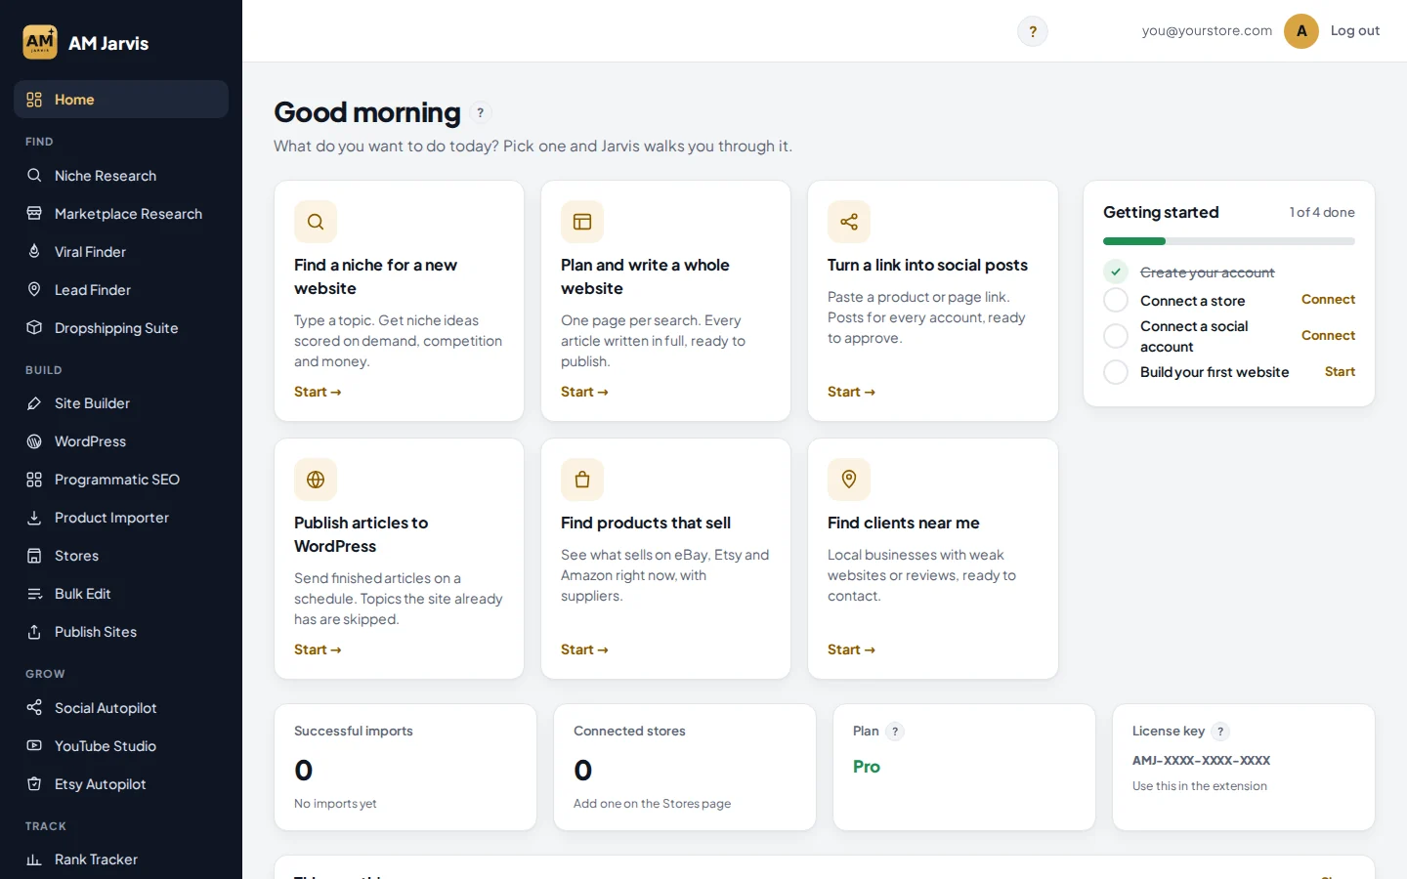This screenshot has width=1407, height=879.
Task: Click the search icon on the niche card
Action: click(316, 222)
